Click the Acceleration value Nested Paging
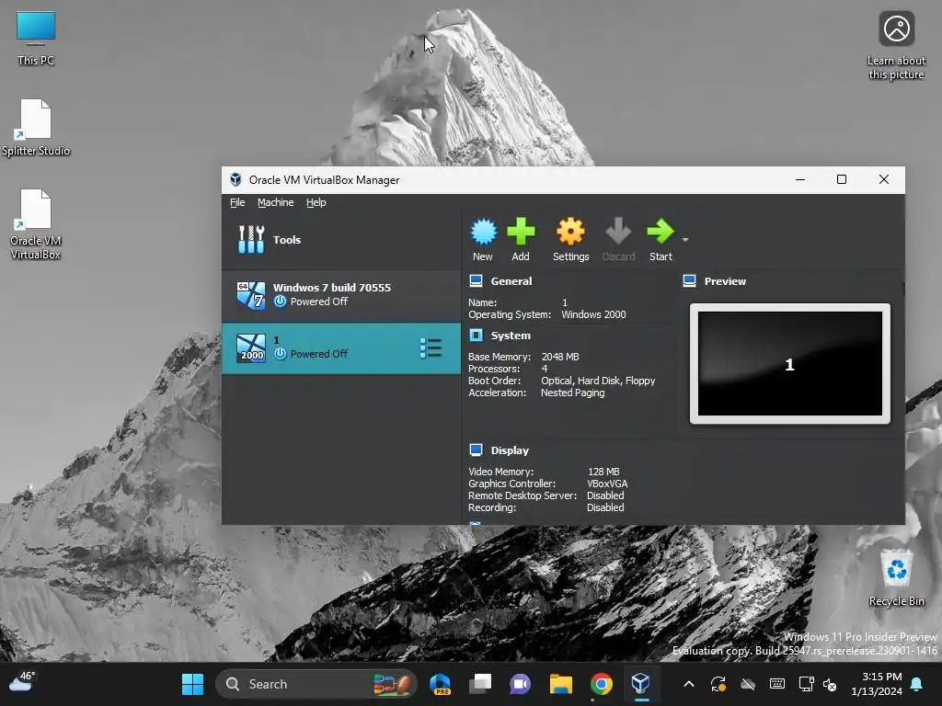The image size is (942, 706). 572,393
